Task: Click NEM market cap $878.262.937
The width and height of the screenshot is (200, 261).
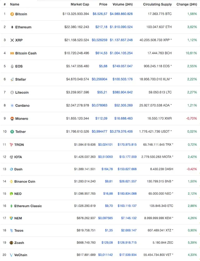Action: pos(86,218)
